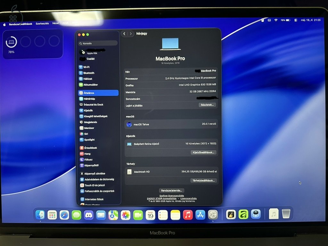Open the ENERGY STAR-kompatibilitás link
The image size is (328, 246).
tap(161, 199)
